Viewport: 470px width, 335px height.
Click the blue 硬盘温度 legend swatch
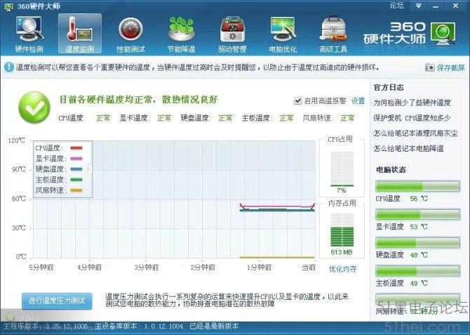76,169
